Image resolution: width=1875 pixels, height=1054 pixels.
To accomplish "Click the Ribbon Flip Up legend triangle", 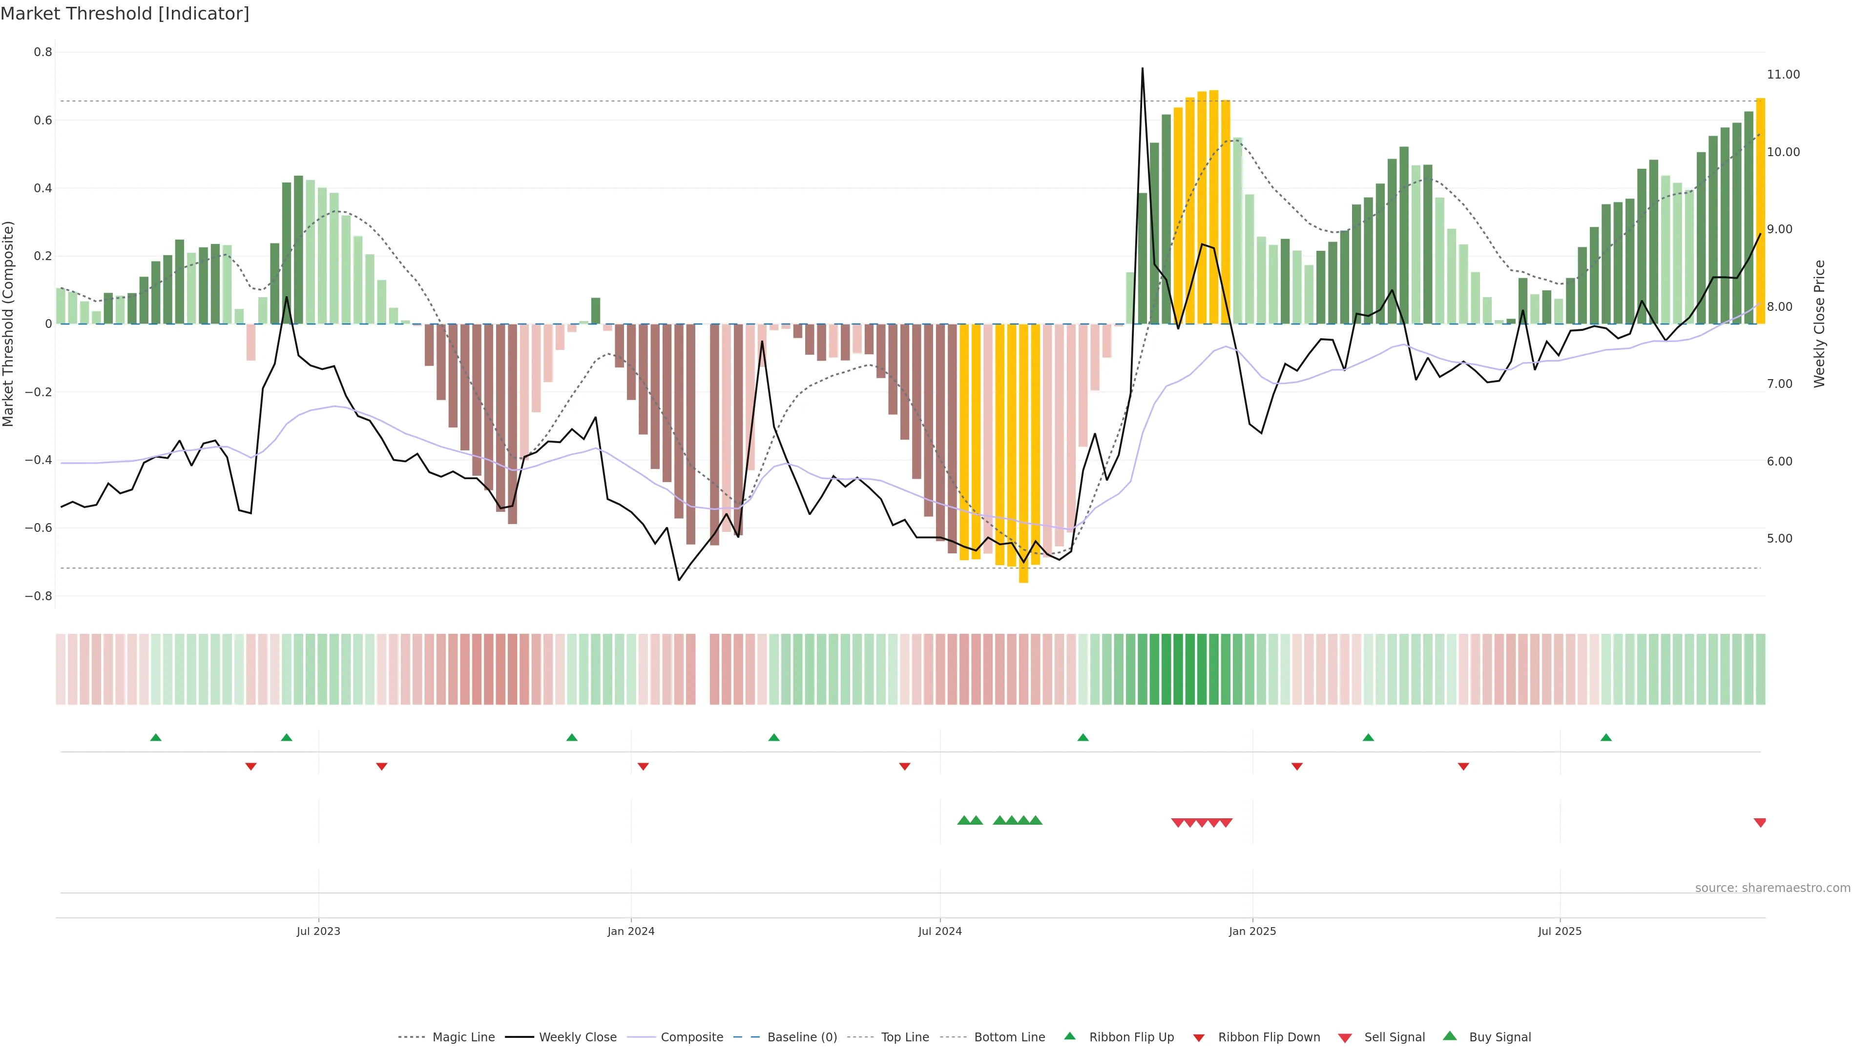I will tap(1069, 1036).
